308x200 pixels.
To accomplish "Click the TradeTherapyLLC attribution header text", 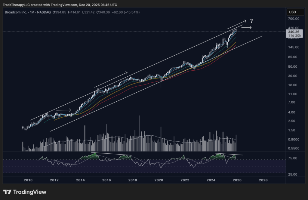I will coord(60,5).
